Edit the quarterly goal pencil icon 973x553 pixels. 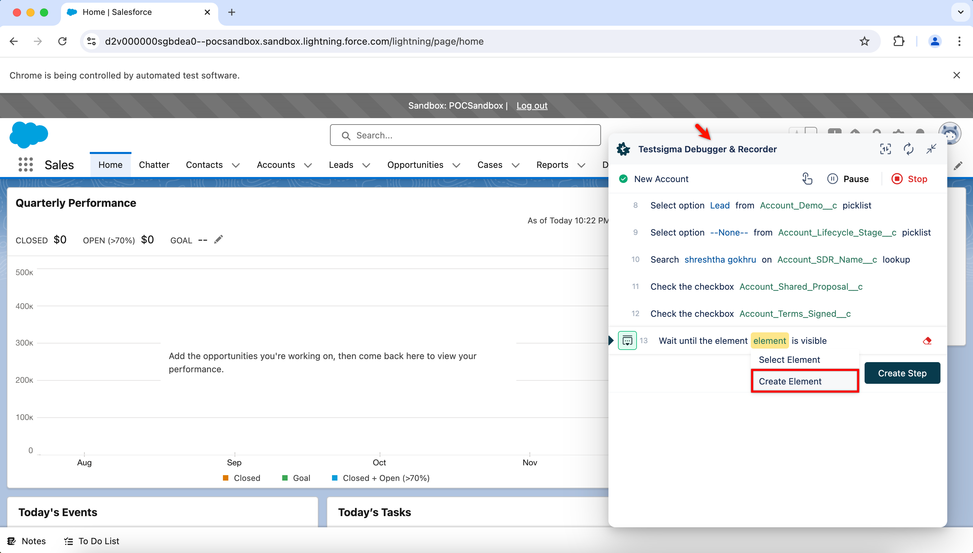pyautogui.click(x=218, y=240)
